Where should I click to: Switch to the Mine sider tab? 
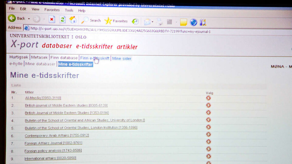click(122, 59)
